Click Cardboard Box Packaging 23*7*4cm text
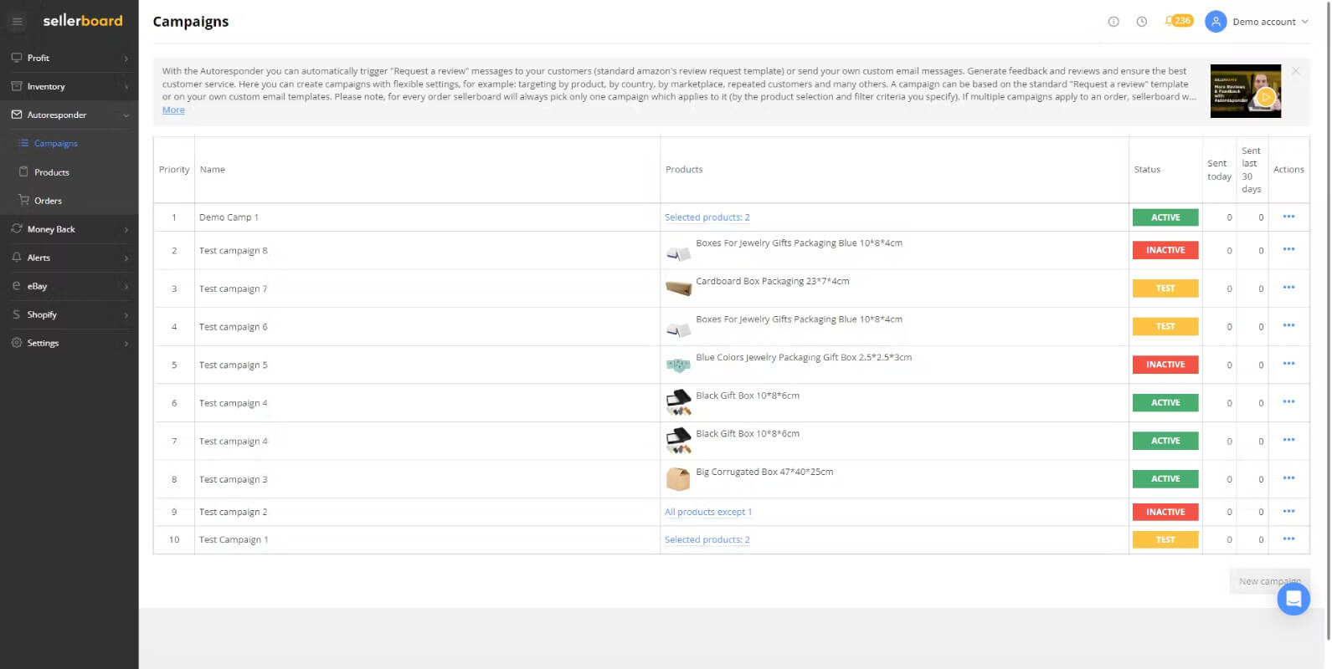Viewport: 1332px width, 669px height. pos(772,281)
